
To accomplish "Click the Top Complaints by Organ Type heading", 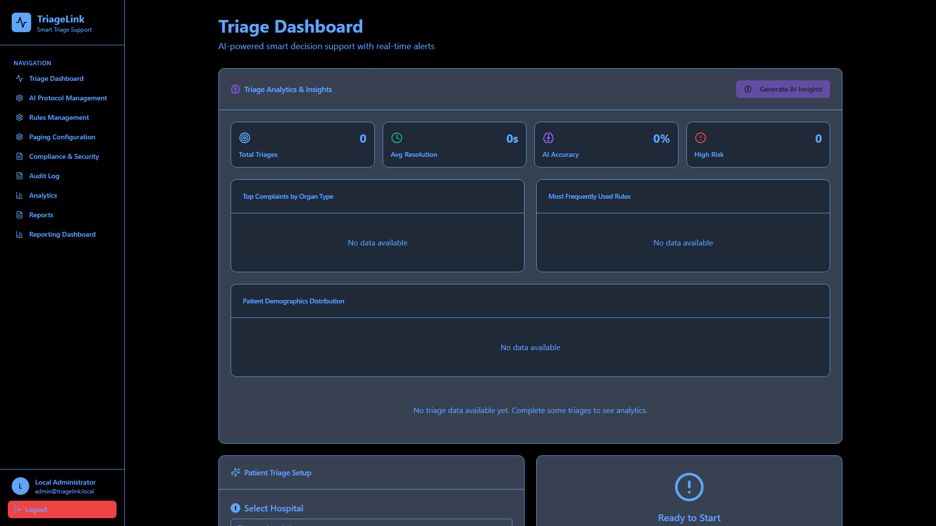I will (288, 196).
